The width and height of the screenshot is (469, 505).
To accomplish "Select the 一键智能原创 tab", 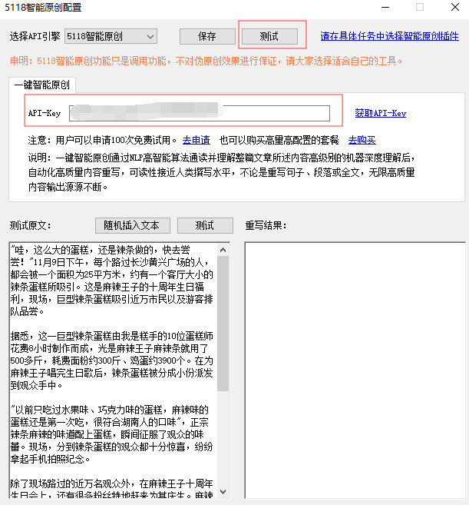I will pos(42,85).
